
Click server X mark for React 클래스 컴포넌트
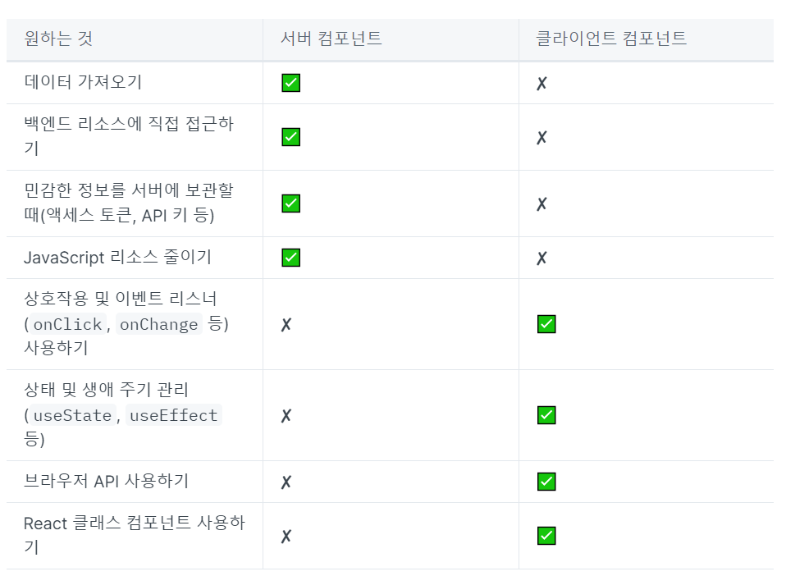coord(286,537)
